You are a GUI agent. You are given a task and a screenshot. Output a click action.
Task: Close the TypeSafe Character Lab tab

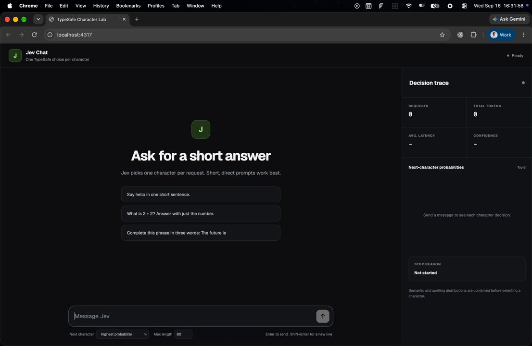[124, 19]
